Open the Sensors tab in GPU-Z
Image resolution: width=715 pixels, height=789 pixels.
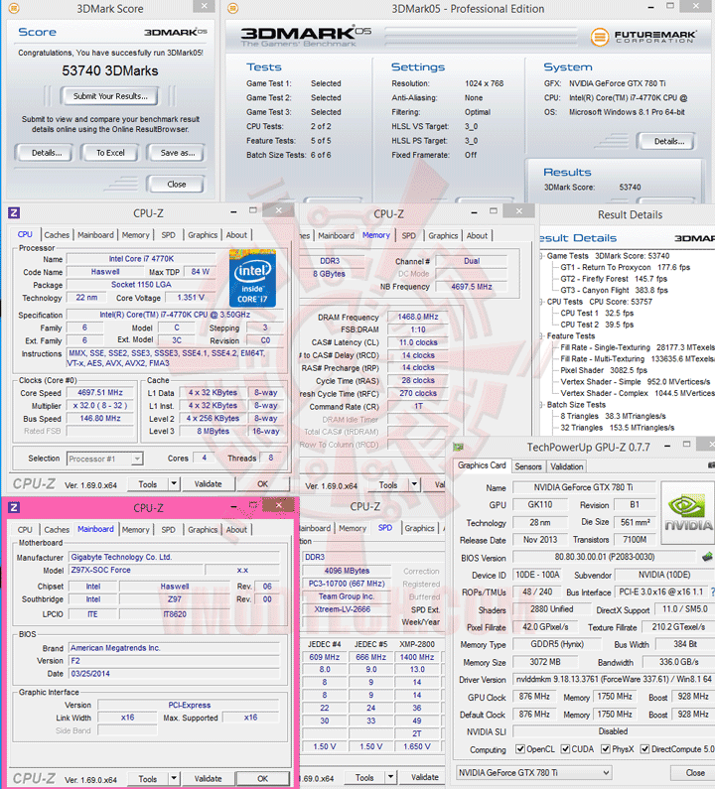click(528, 466)
